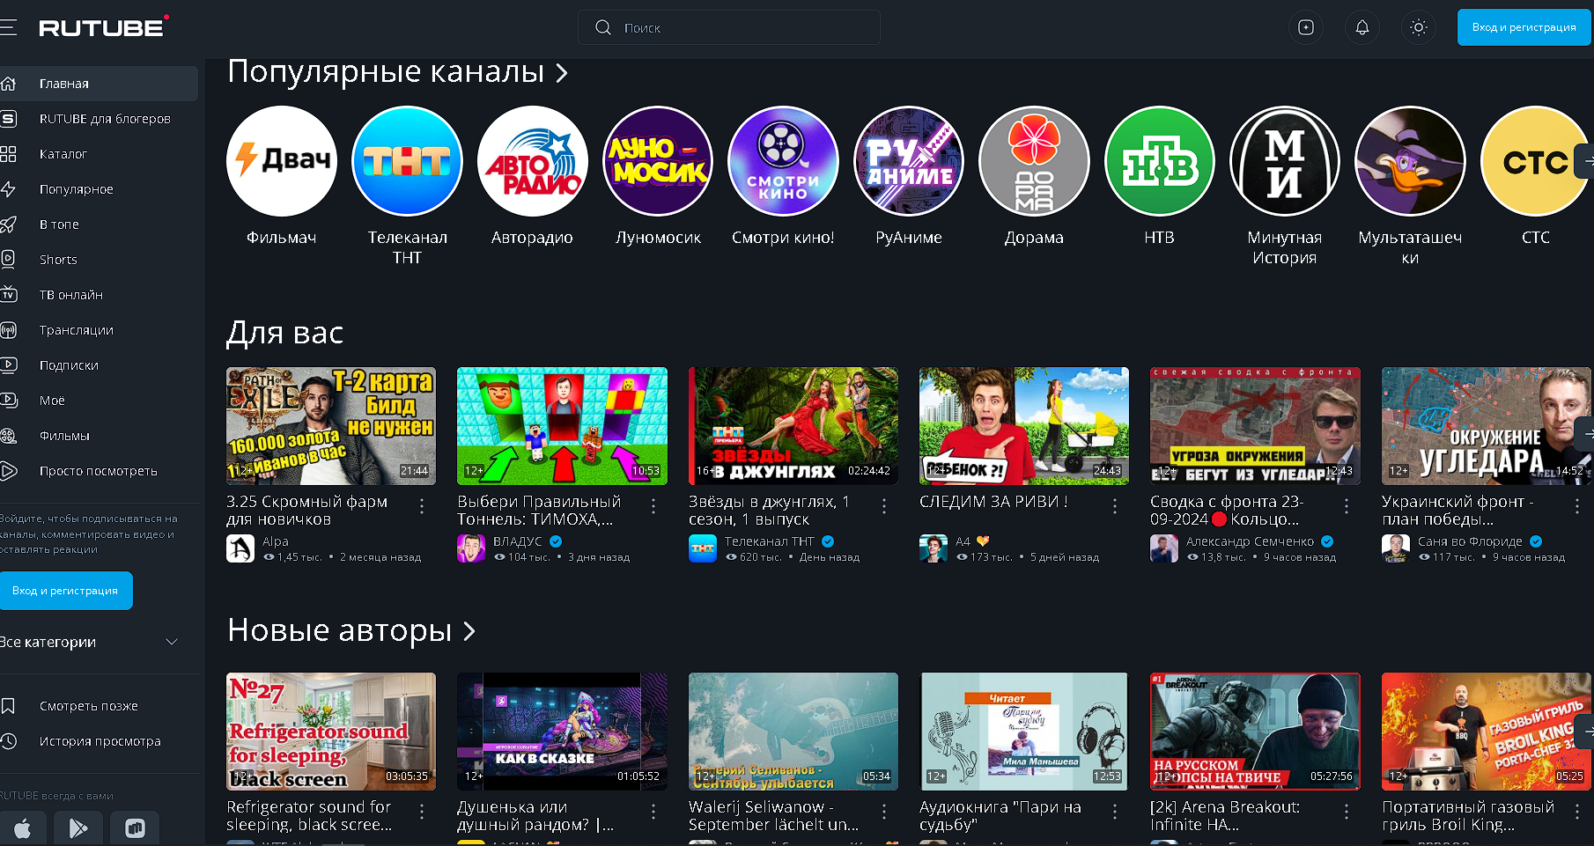Open the hamburger menu icon

click(8, 27)
